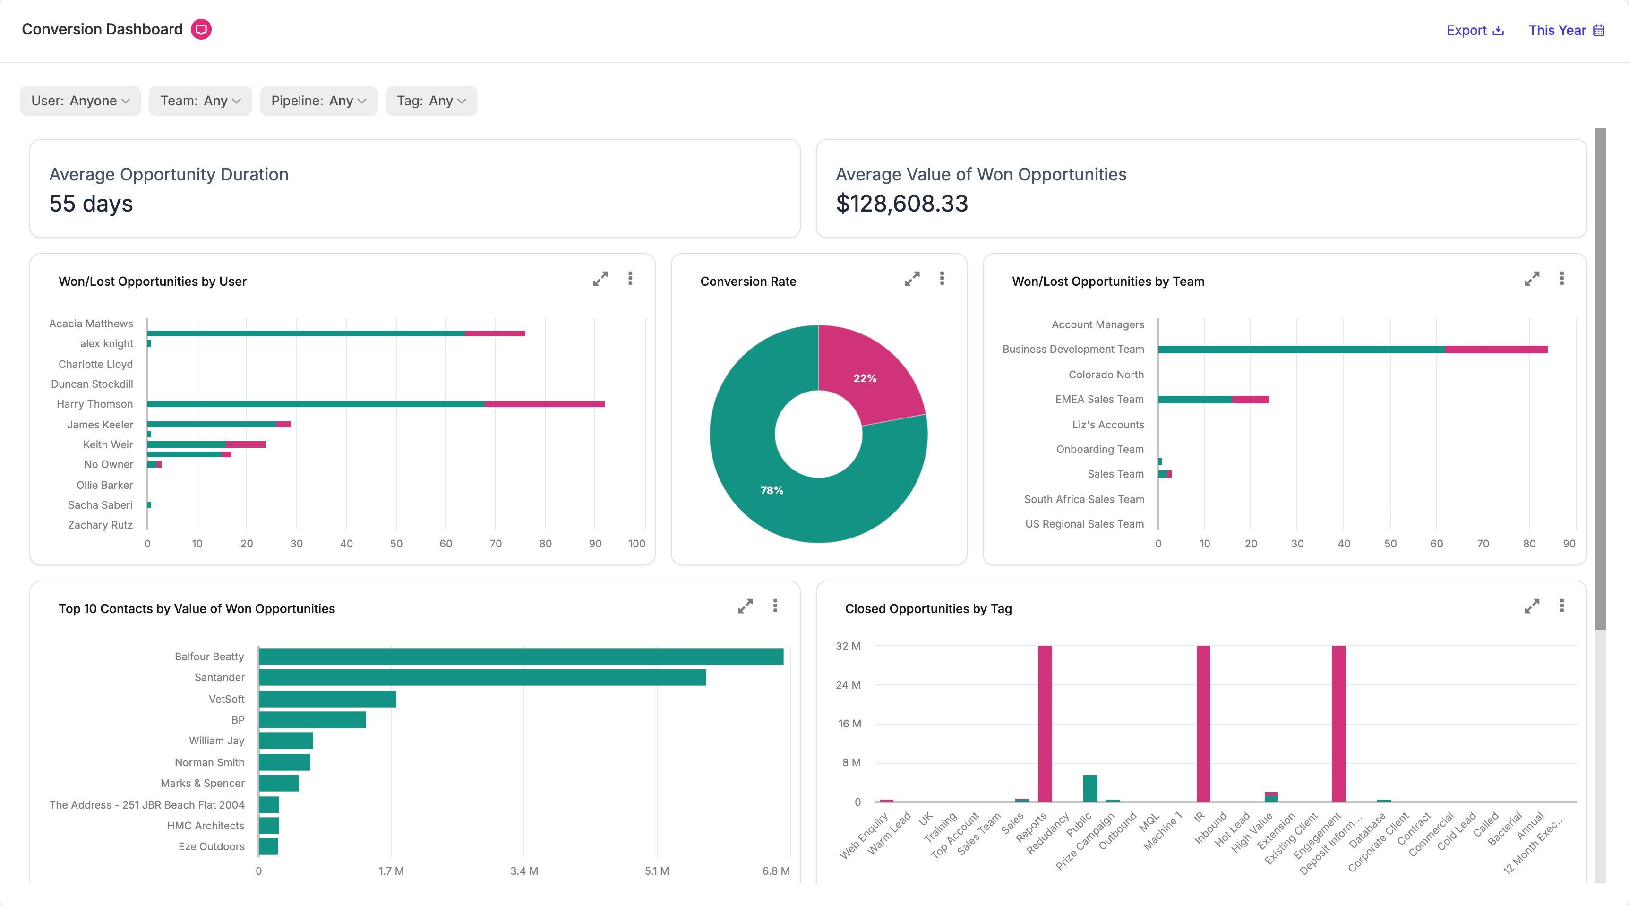Click the '55 days' value
This screenshot has height=905, width=1629.
[x=91, y=204]
